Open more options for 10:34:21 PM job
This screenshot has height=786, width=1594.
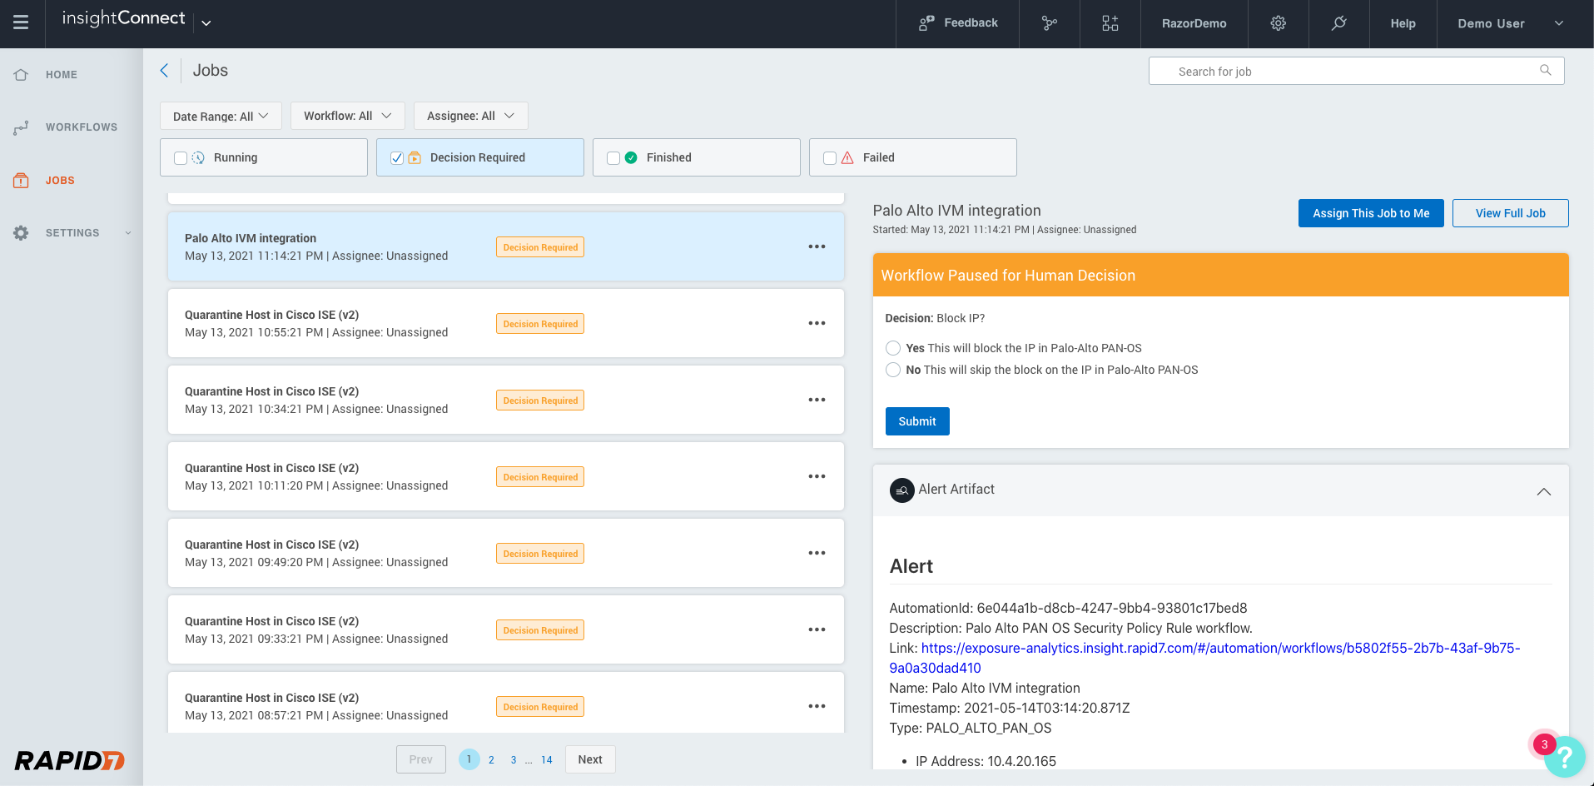(x=817, y=400)
